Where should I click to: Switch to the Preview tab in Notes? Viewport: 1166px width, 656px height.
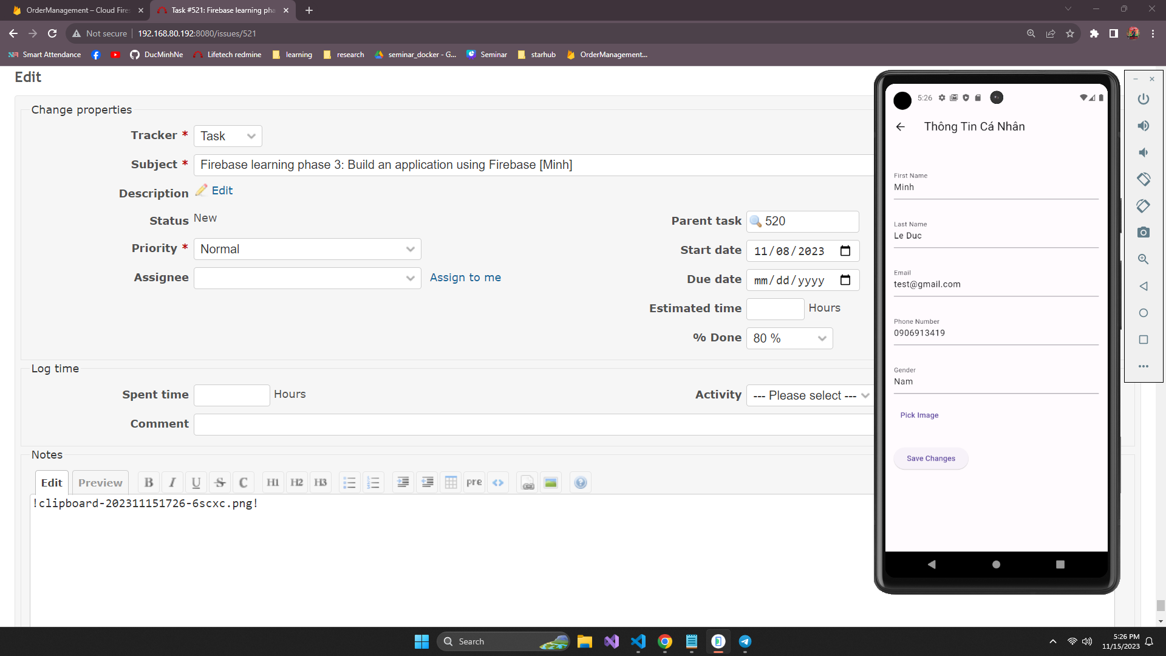[100, 482]
